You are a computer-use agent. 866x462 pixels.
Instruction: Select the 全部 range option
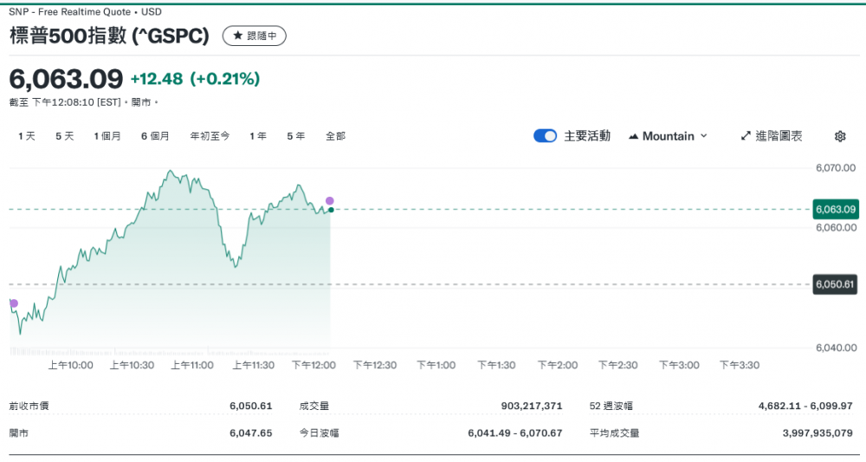(x=335, y=136)
